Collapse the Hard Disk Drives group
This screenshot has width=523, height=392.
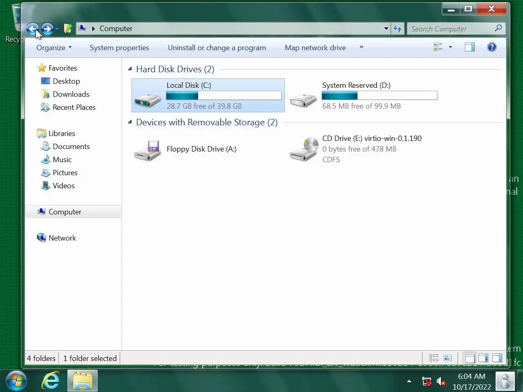(x=130, y=69)
